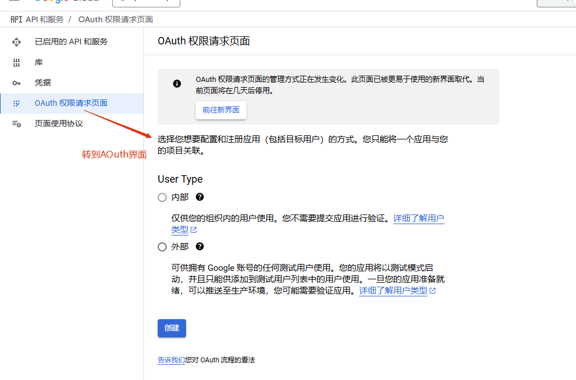Click external-link icon after 类型 under 内部
The width and height of the screenshot is (576, 380).
point(194,230)
